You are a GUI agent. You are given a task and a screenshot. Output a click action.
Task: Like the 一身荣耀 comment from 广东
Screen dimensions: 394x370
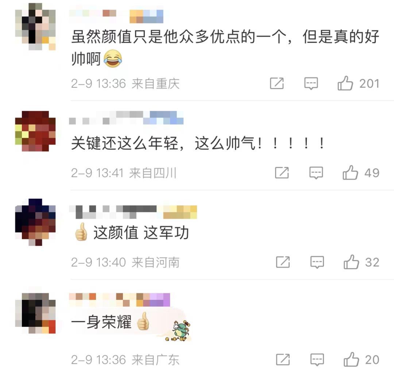coord(351,359)
